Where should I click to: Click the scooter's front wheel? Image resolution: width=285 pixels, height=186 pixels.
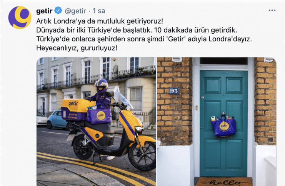[143, 156]
